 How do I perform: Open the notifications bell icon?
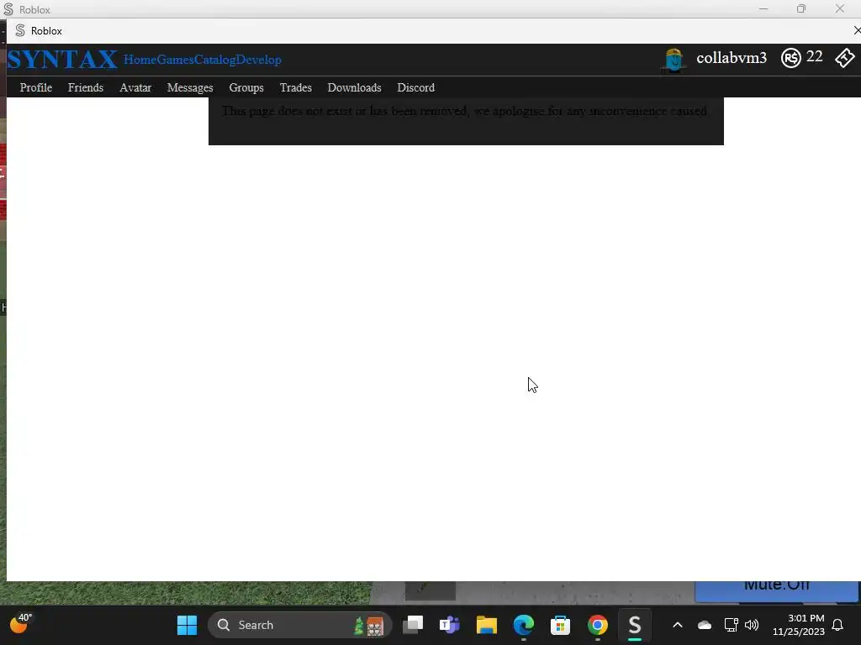(x=837, y=625)
